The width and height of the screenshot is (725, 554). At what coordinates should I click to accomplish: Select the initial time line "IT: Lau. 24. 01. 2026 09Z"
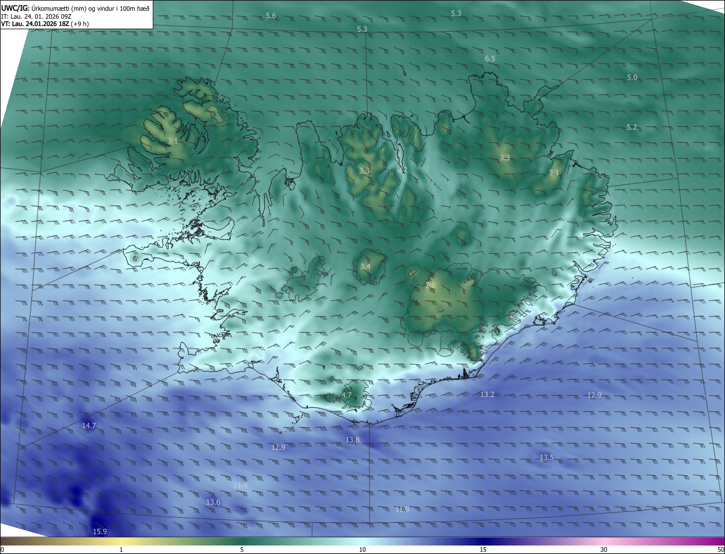(x=36, y=16)
